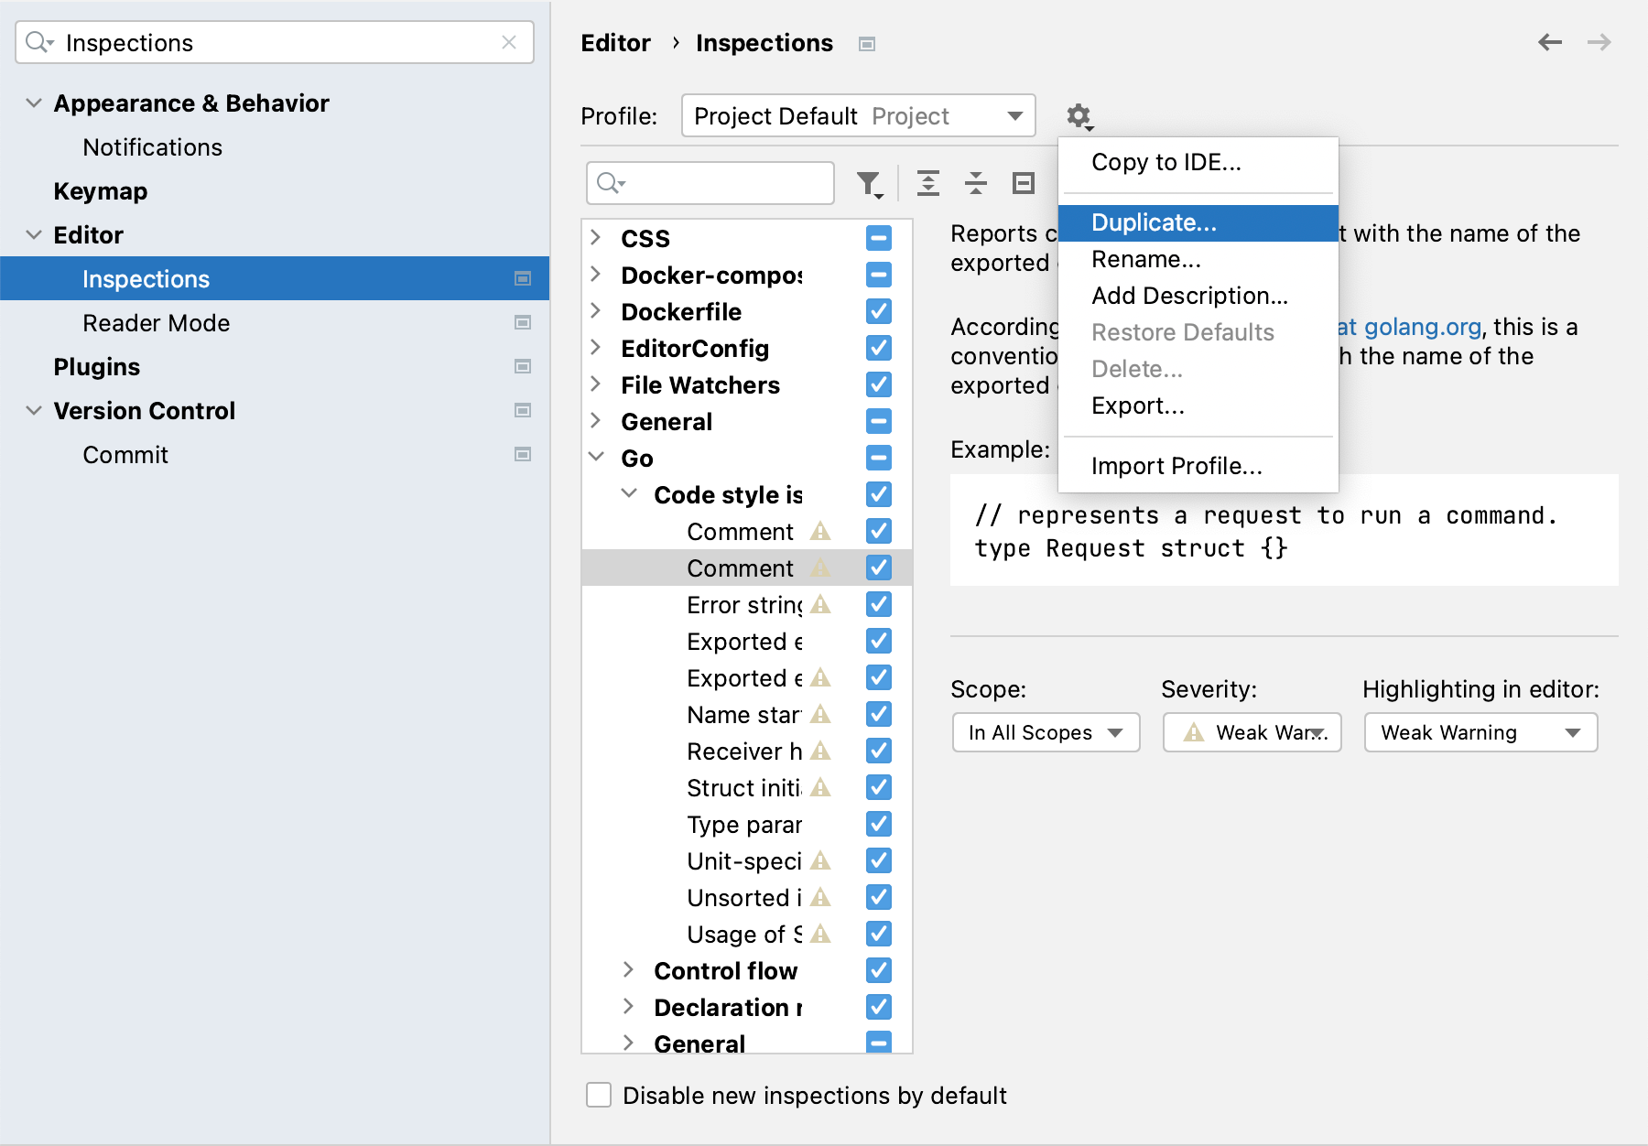The height and width of the screenshot is (1146, 1648).
Task: Collapse Appearance & Behavior section
Action: point(34,103)
